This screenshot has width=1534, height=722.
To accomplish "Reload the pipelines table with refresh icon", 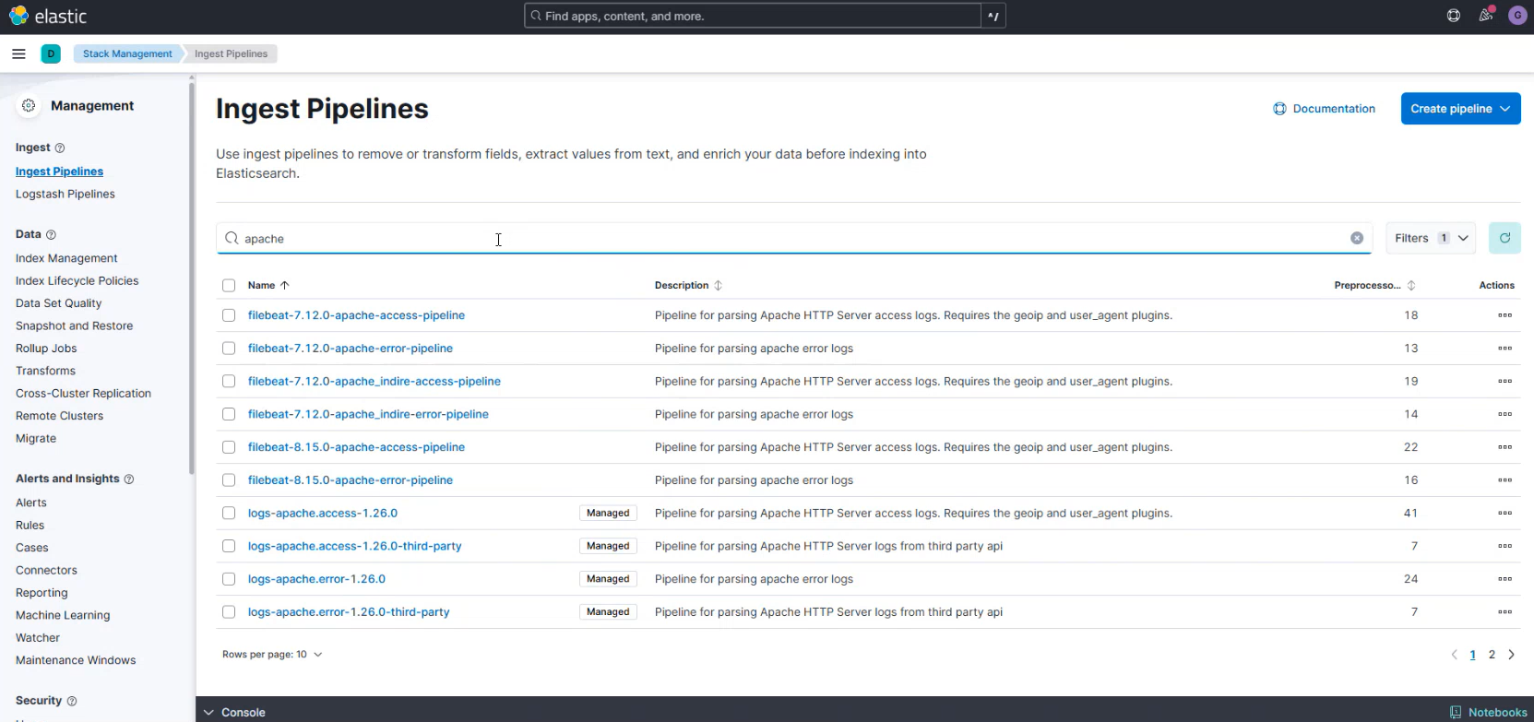I will point(1504,238).
